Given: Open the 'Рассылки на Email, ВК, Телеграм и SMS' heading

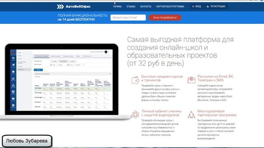Looking at the screenshot, I should click(215, 78).
